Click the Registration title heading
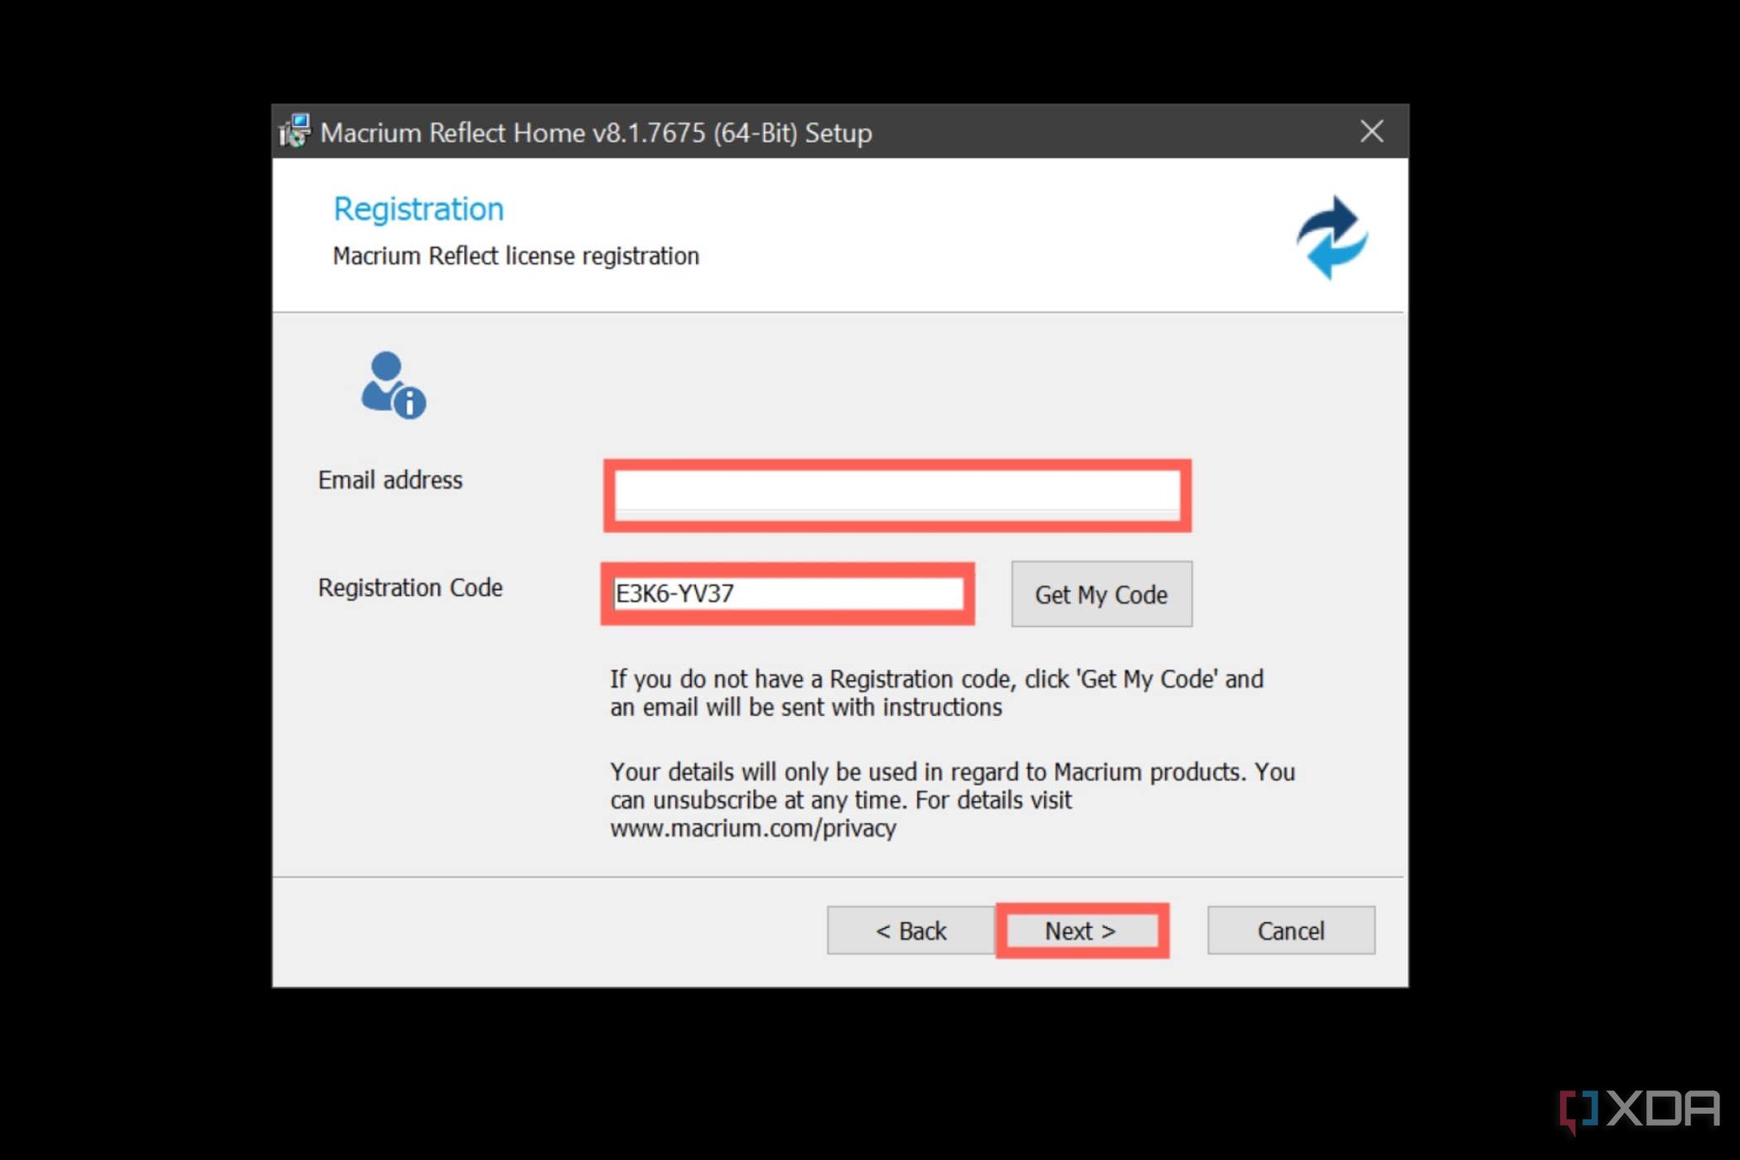1740x1160 pixels. pyautogui.click(x=418, y=207)
